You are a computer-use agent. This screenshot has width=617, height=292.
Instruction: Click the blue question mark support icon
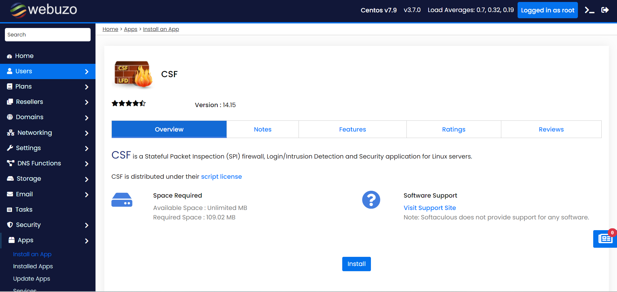(x=371, y=200)
